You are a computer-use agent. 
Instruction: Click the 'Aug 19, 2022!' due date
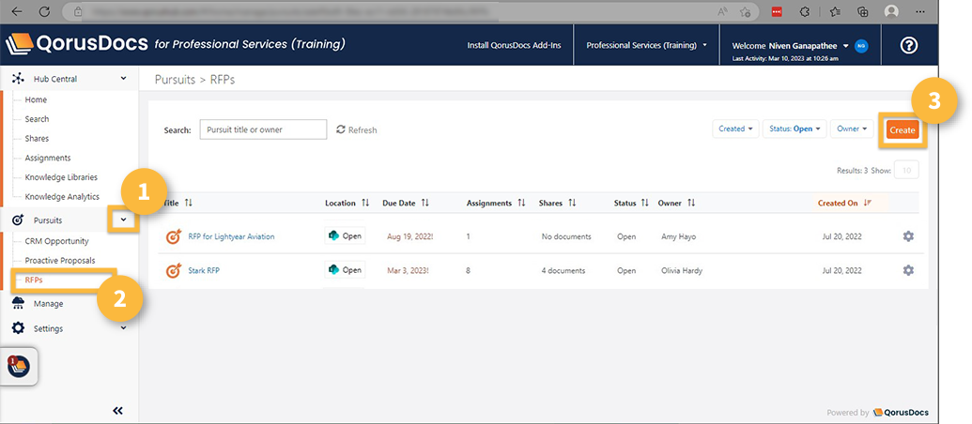(x=409, y=236)
